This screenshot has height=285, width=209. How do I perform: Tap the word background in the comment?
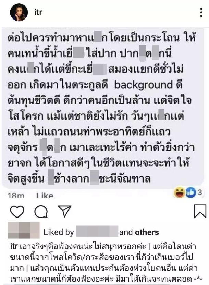pos(144,85)
